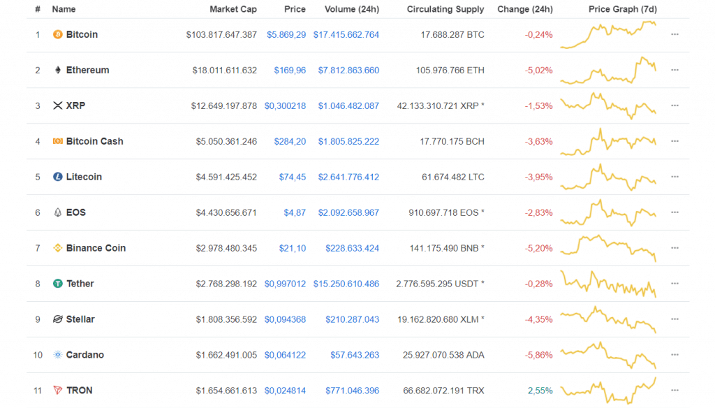
Task: Sort table by Market Cap column
Action: click(x=233, y=9)
